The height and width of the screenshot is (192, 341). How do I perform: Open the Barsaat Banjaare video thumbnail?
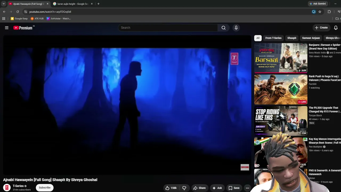(x=281, y=58)
